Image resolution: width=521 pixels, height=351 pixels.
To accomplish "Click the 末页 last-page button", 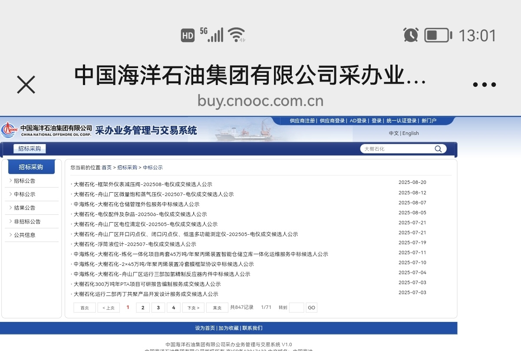I will click(217, 308).
